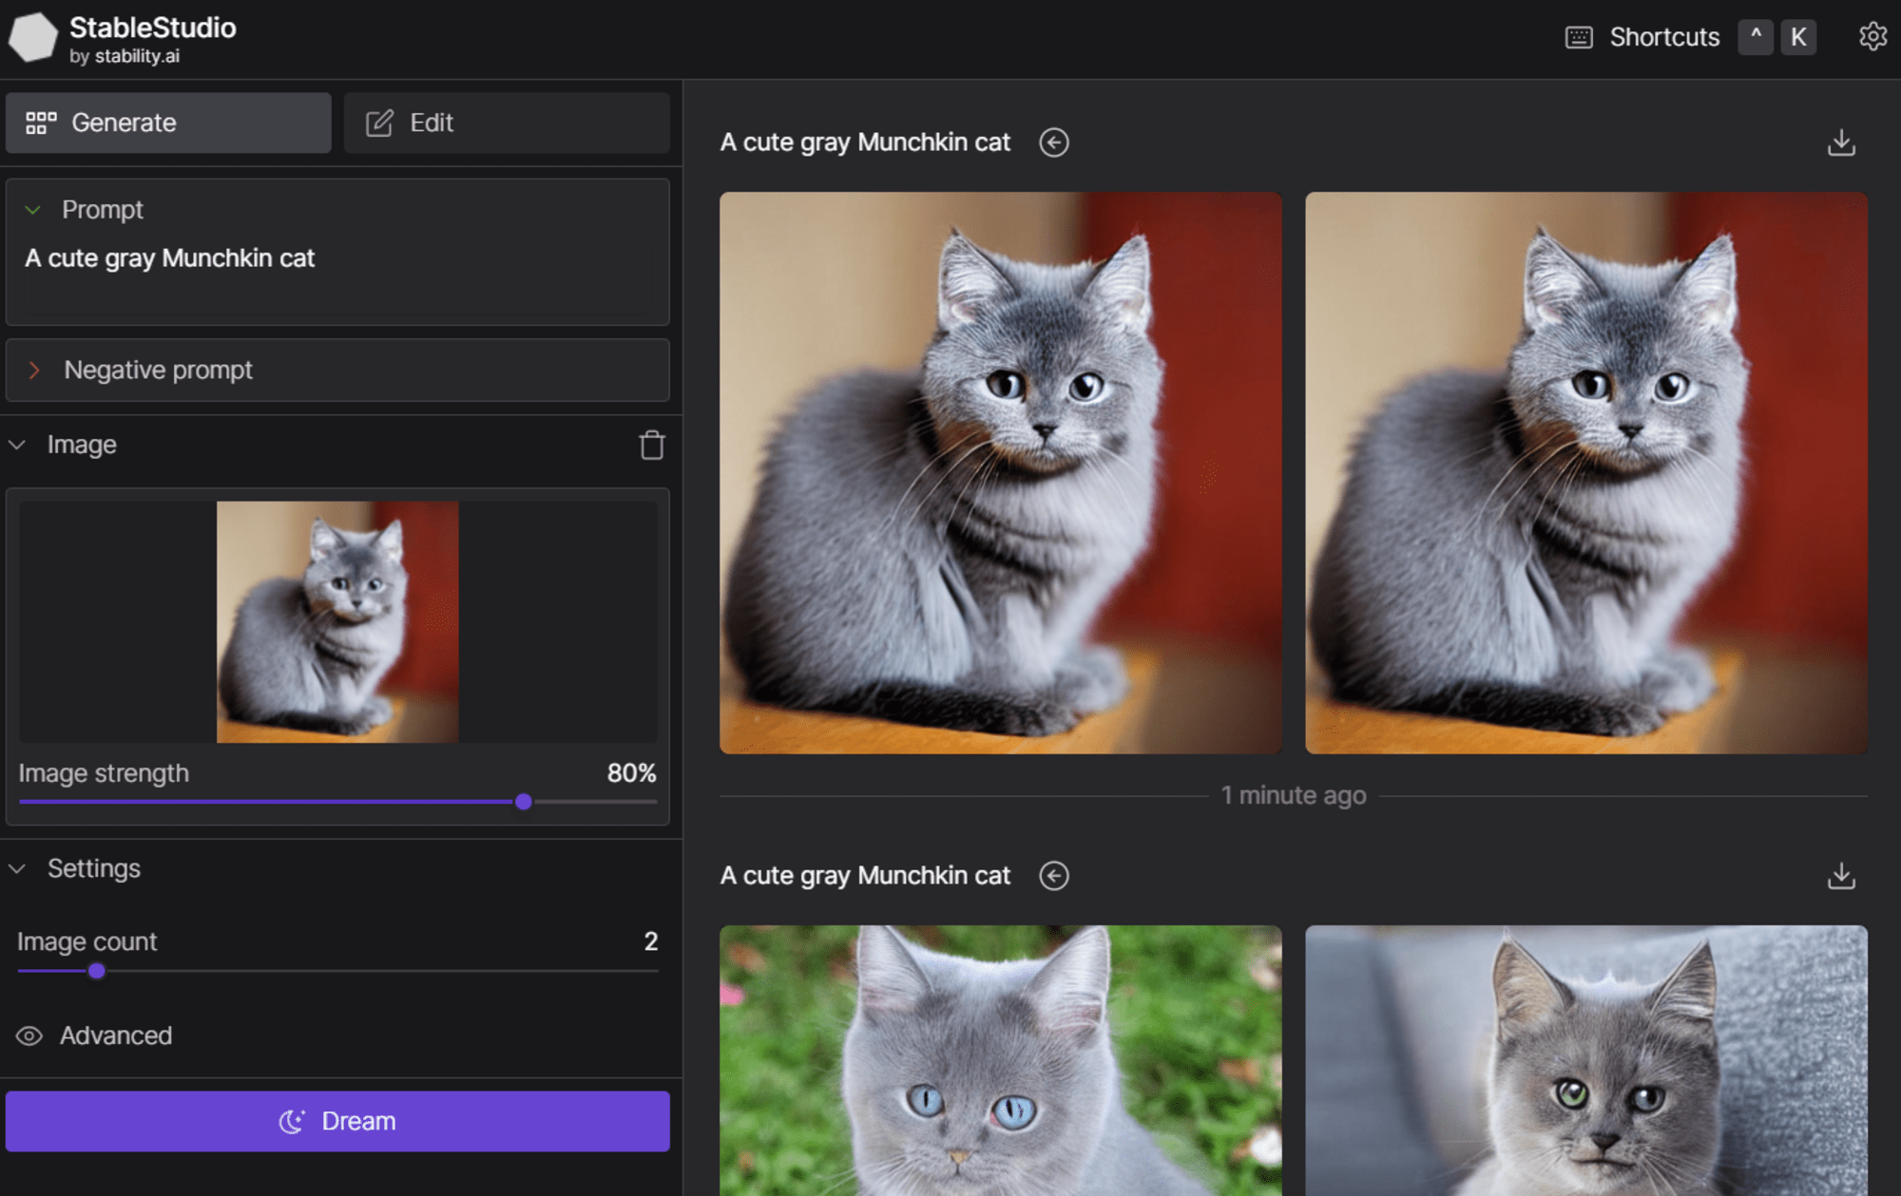This screenshot has height=1196, width=1901.
Task: Click the keyboard Shortcuts icon
Action: tap(1579, 38)
